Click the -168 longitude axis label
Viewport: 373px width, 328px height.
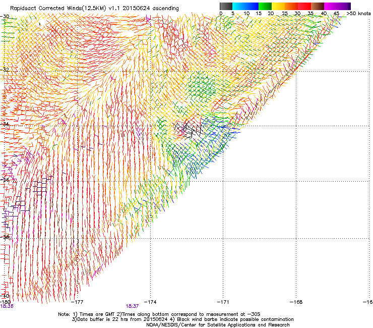[296, 302]
